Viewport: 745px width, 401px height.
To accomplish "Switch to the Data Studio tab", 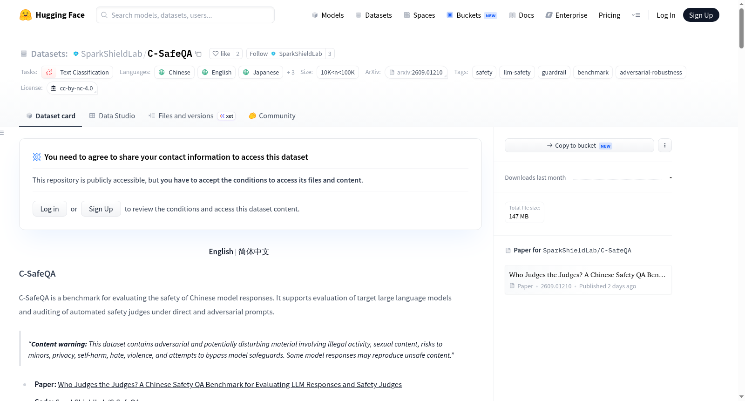I will point(112,116).
